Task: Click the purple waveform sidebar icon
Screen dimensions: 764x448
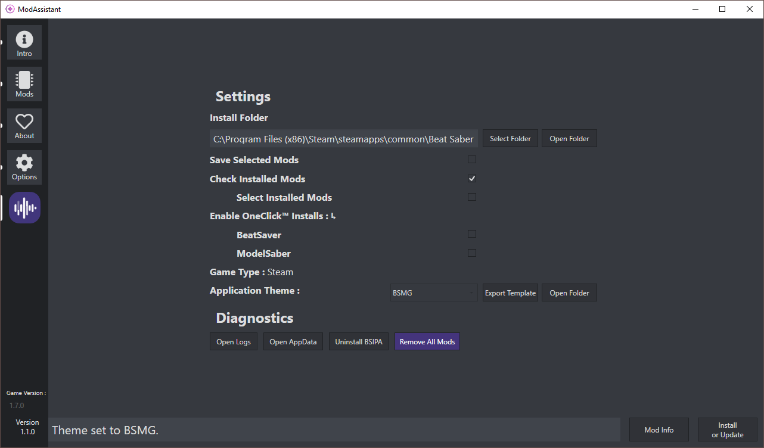Action: (24, 207)
